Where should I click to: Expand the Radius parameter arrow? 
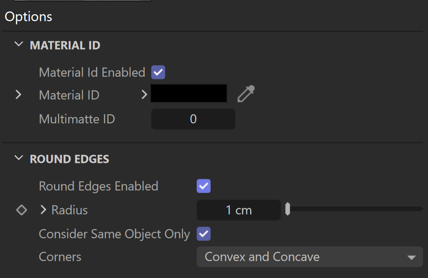click(43, 210)
